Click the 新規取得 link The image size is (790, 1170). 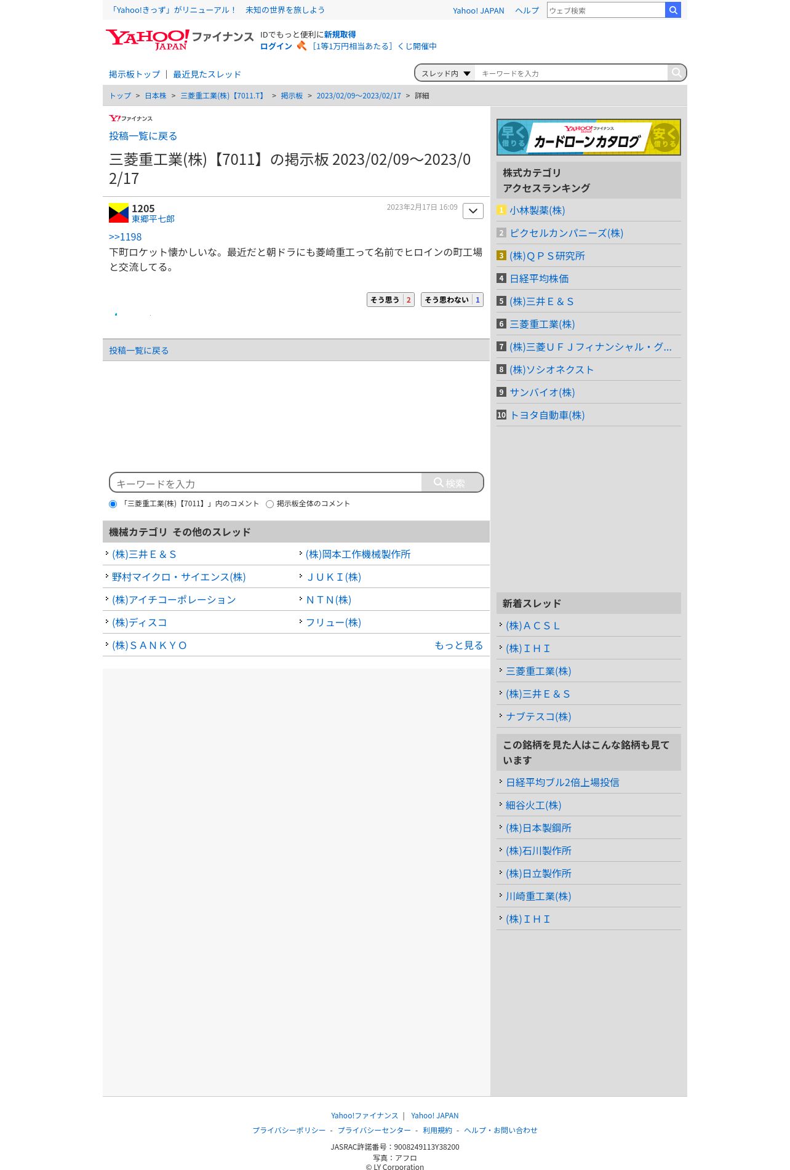pos(340,34)
